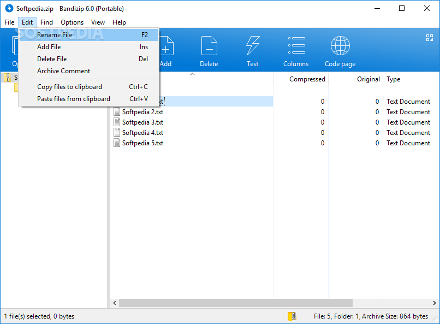The height and width of the screenshot is (324, 440).
Task: Click Text Document type of Softpedia 5.txt
Action: point(408,143)
